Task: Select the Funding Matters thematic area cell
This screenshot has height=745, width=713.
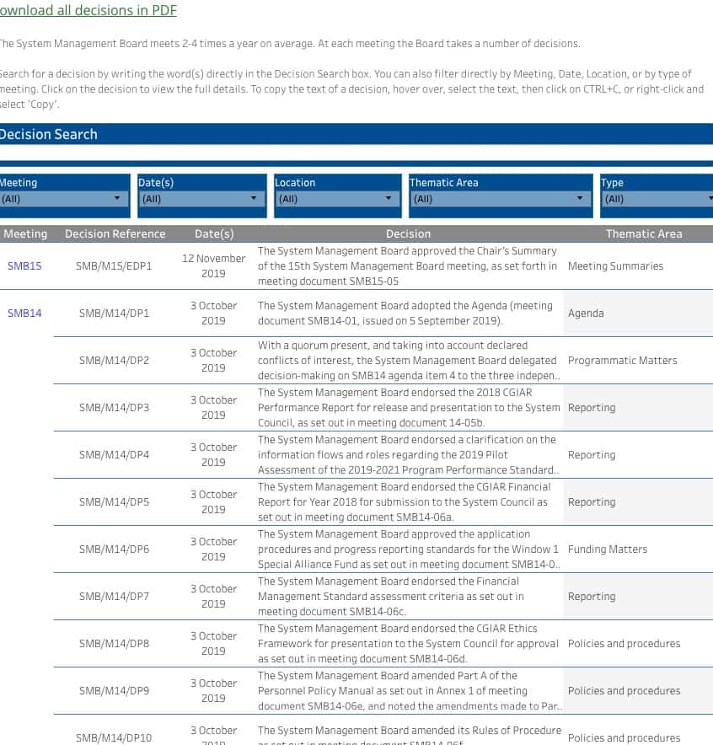Action: (608, 549)
